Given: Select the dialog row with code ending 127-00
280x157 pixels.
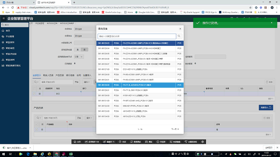Looking at the screenshot, I should tap(140, 69).
